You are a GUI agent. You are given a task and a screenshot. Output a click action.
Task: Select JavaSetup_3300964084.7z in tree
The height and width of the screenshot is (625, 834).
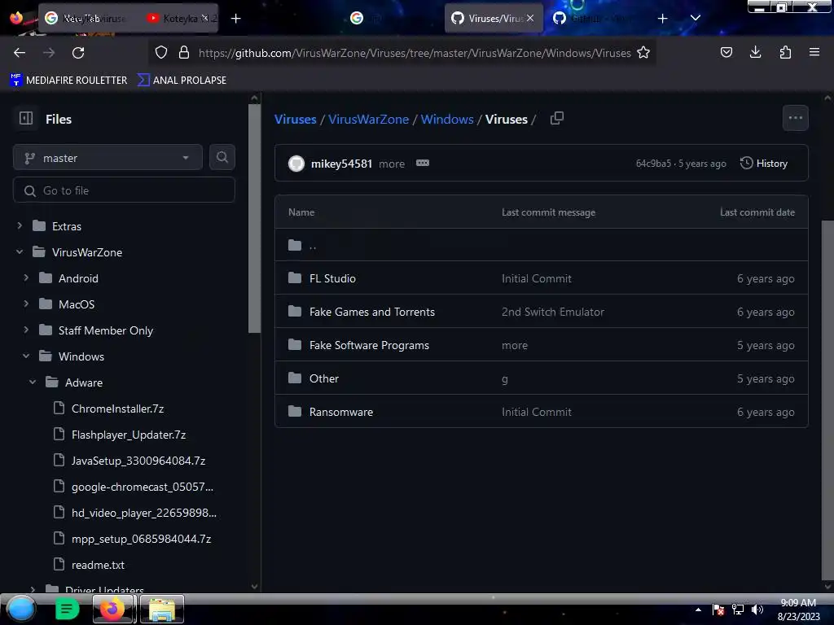(x=138, y=461)
